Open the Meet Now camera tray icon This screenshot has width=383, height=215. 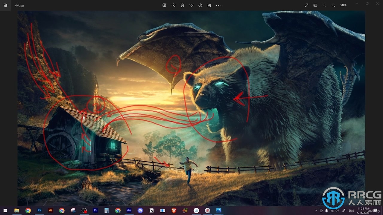321,211
